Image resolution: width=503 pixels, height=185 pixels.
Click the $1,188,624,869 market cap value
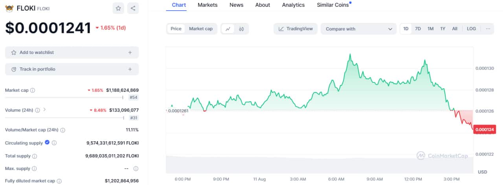(122, 90)
